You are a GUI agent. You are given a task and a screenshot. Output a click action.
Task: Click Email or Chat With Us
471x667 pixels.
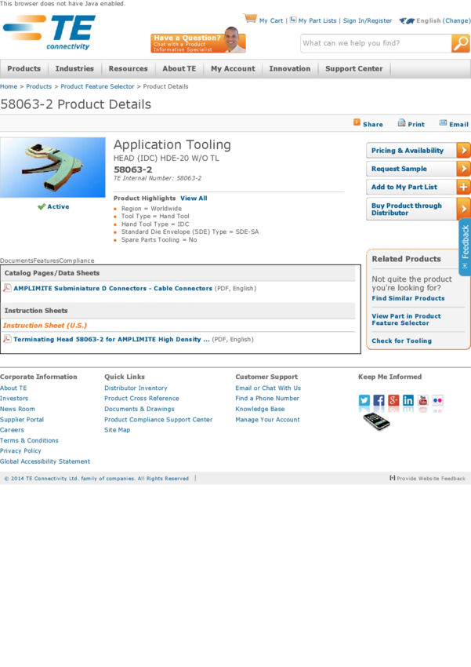pyautogui.click(x=268, y=388)
